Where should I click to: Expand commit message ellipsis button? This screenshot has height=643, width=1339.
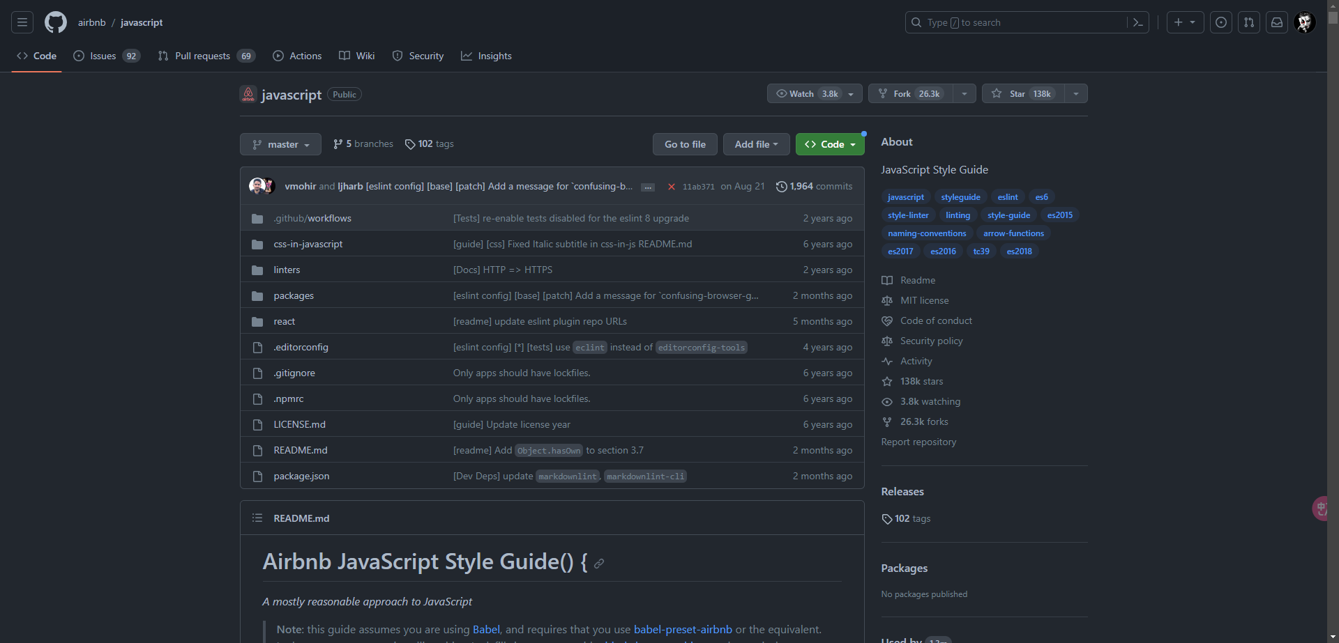[648, 187]
